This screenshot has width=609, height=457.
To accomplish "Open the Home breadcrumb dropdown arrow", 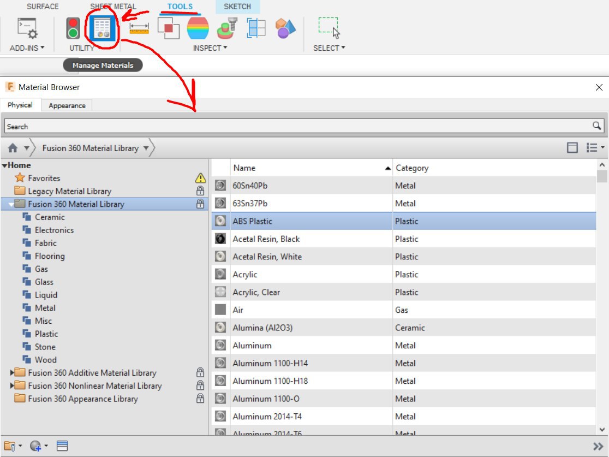I will (x=27, y=148).
